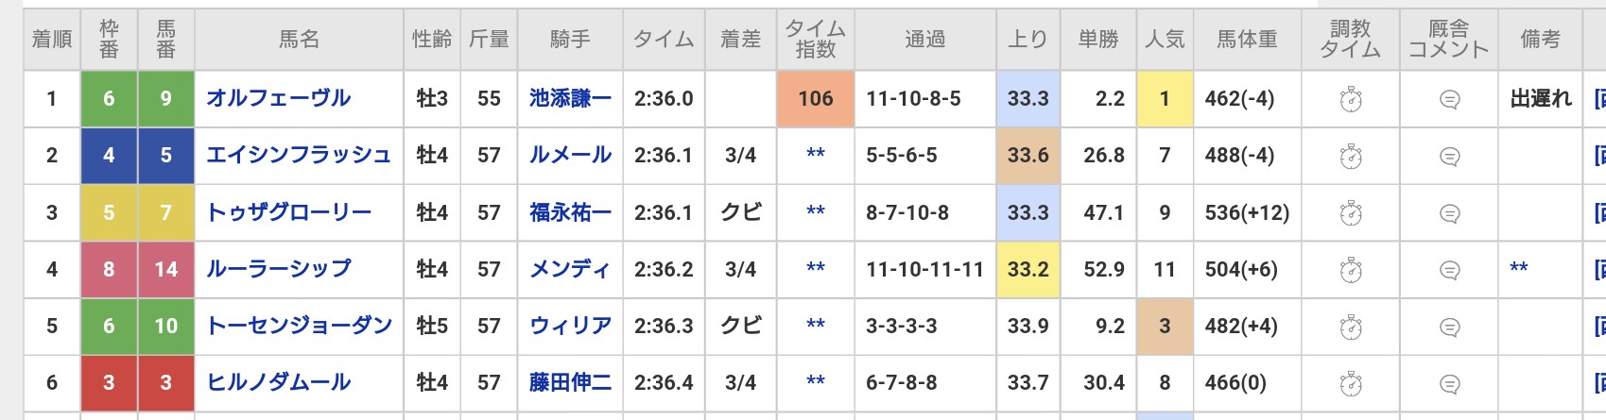Image resolution: width=1606 pixels, height=420 pixels.
Task: Open horse page for オルフェーヴル
Action: pyautogui.click(x=279, y=98)
